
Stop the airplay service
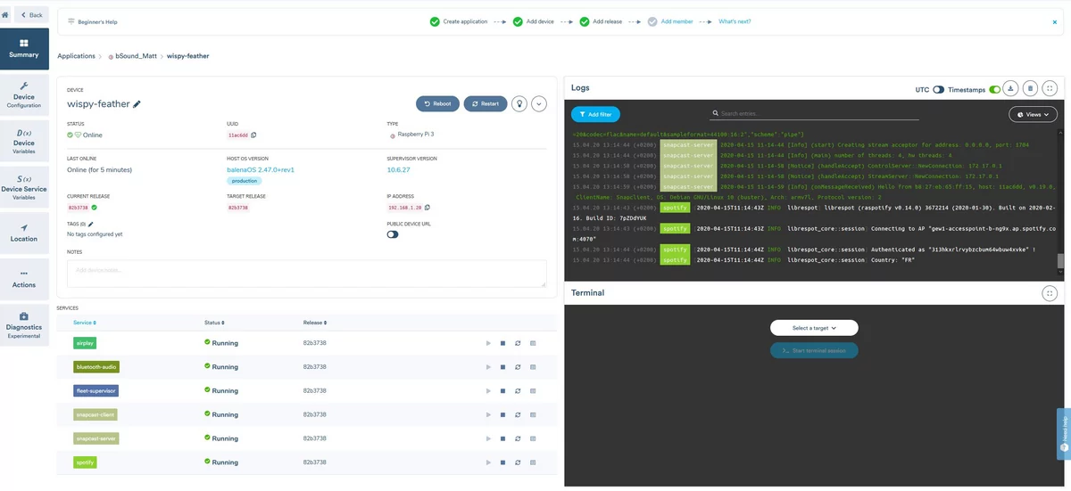[502, 343]
